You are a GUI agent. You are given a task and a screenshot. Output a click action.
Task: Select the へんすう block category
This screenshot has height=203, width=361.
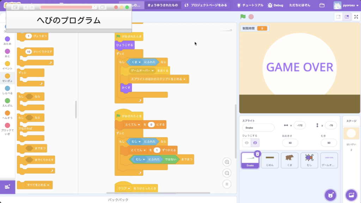[x=7, y=115]
